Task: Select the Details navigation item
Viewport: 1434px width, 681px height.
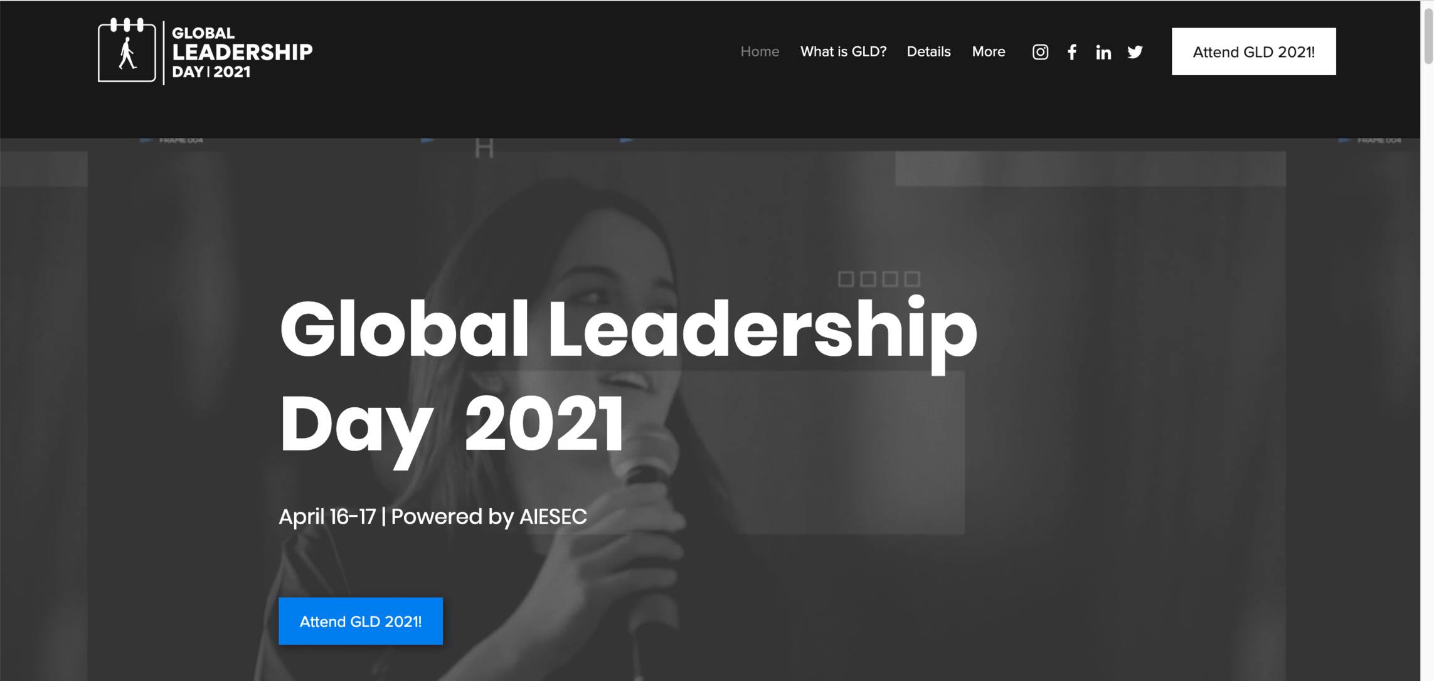Action: click(928, 51)
